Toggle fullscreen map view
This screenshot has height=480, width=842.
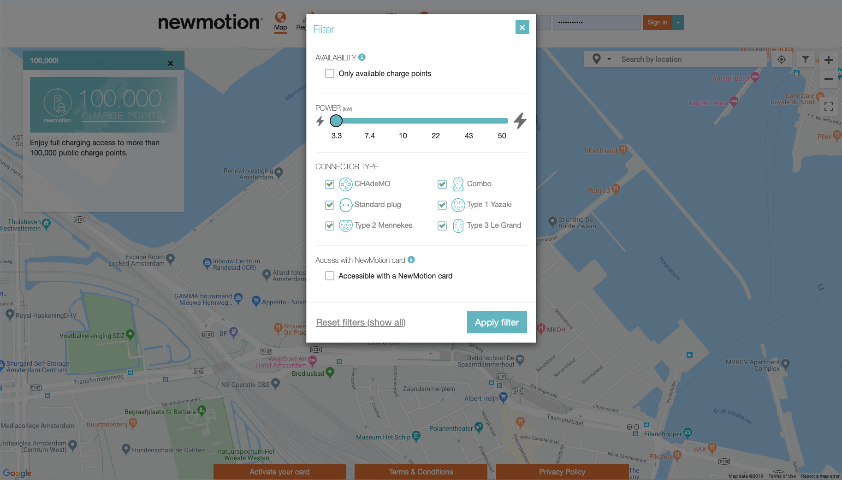[x=829, y=107]
